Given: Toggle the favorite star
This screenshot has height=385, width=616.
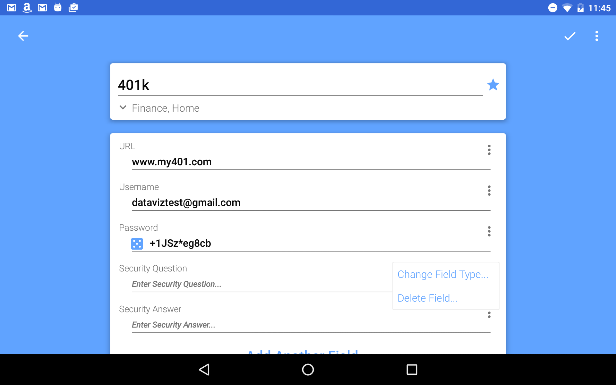Looking at the screenshot, I should [x=493, y=85].
